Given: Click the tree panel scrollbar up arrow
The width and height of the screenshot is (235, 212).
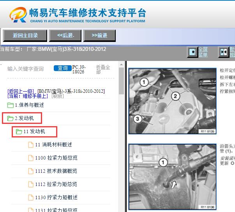Looking at the screenshot, I should click(121, 64).
